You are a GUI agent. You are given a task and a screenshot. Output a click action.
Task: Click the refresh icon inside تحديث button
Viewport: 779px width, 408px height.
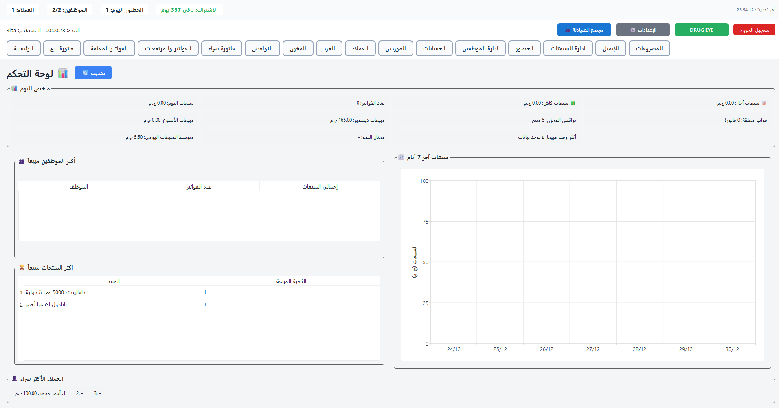(x=85, y=72)
